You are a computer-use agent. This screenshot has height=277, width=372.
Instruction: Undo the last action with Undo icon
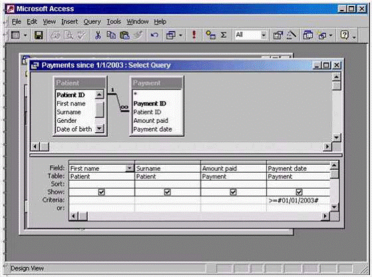coord(154,35)
